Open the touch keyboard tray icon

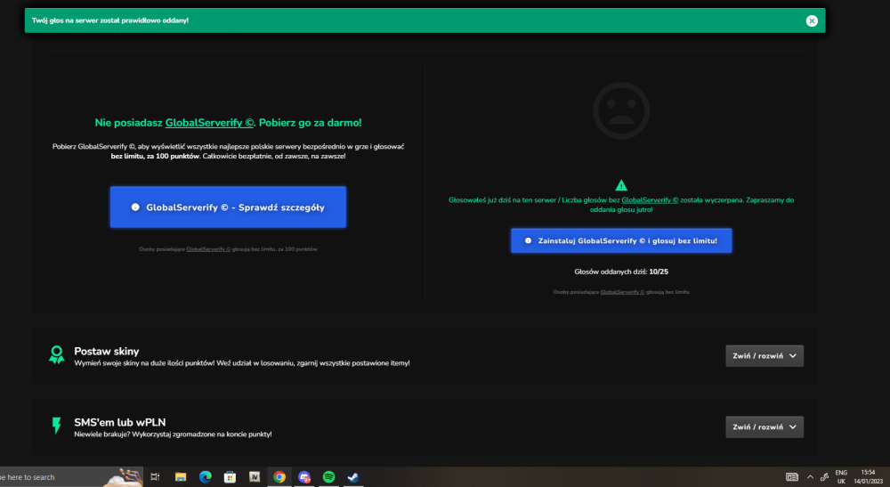(792, 477)
